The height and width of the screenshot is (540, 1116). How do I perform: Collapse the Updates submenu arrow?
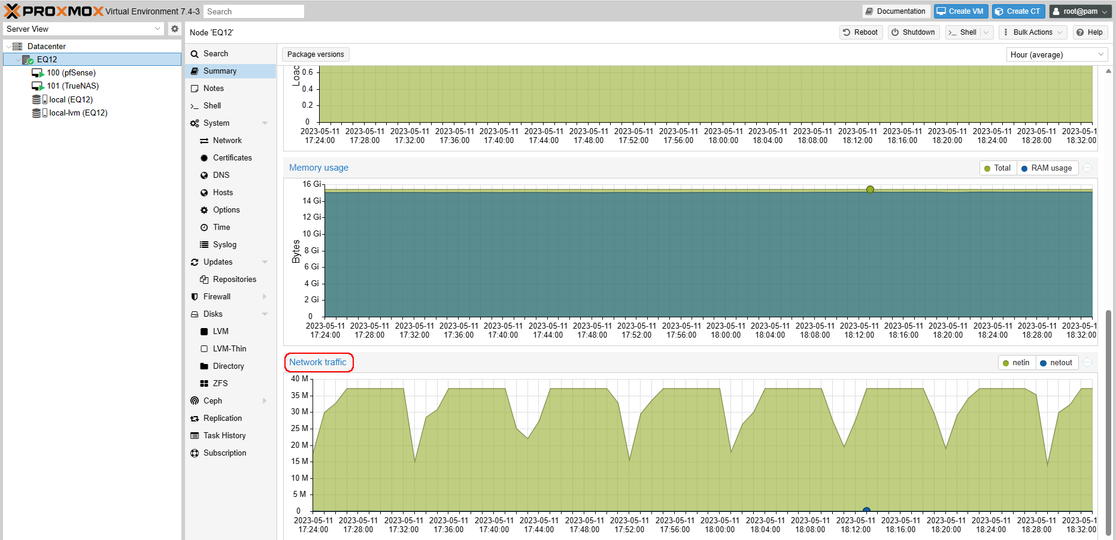[265, 262]
